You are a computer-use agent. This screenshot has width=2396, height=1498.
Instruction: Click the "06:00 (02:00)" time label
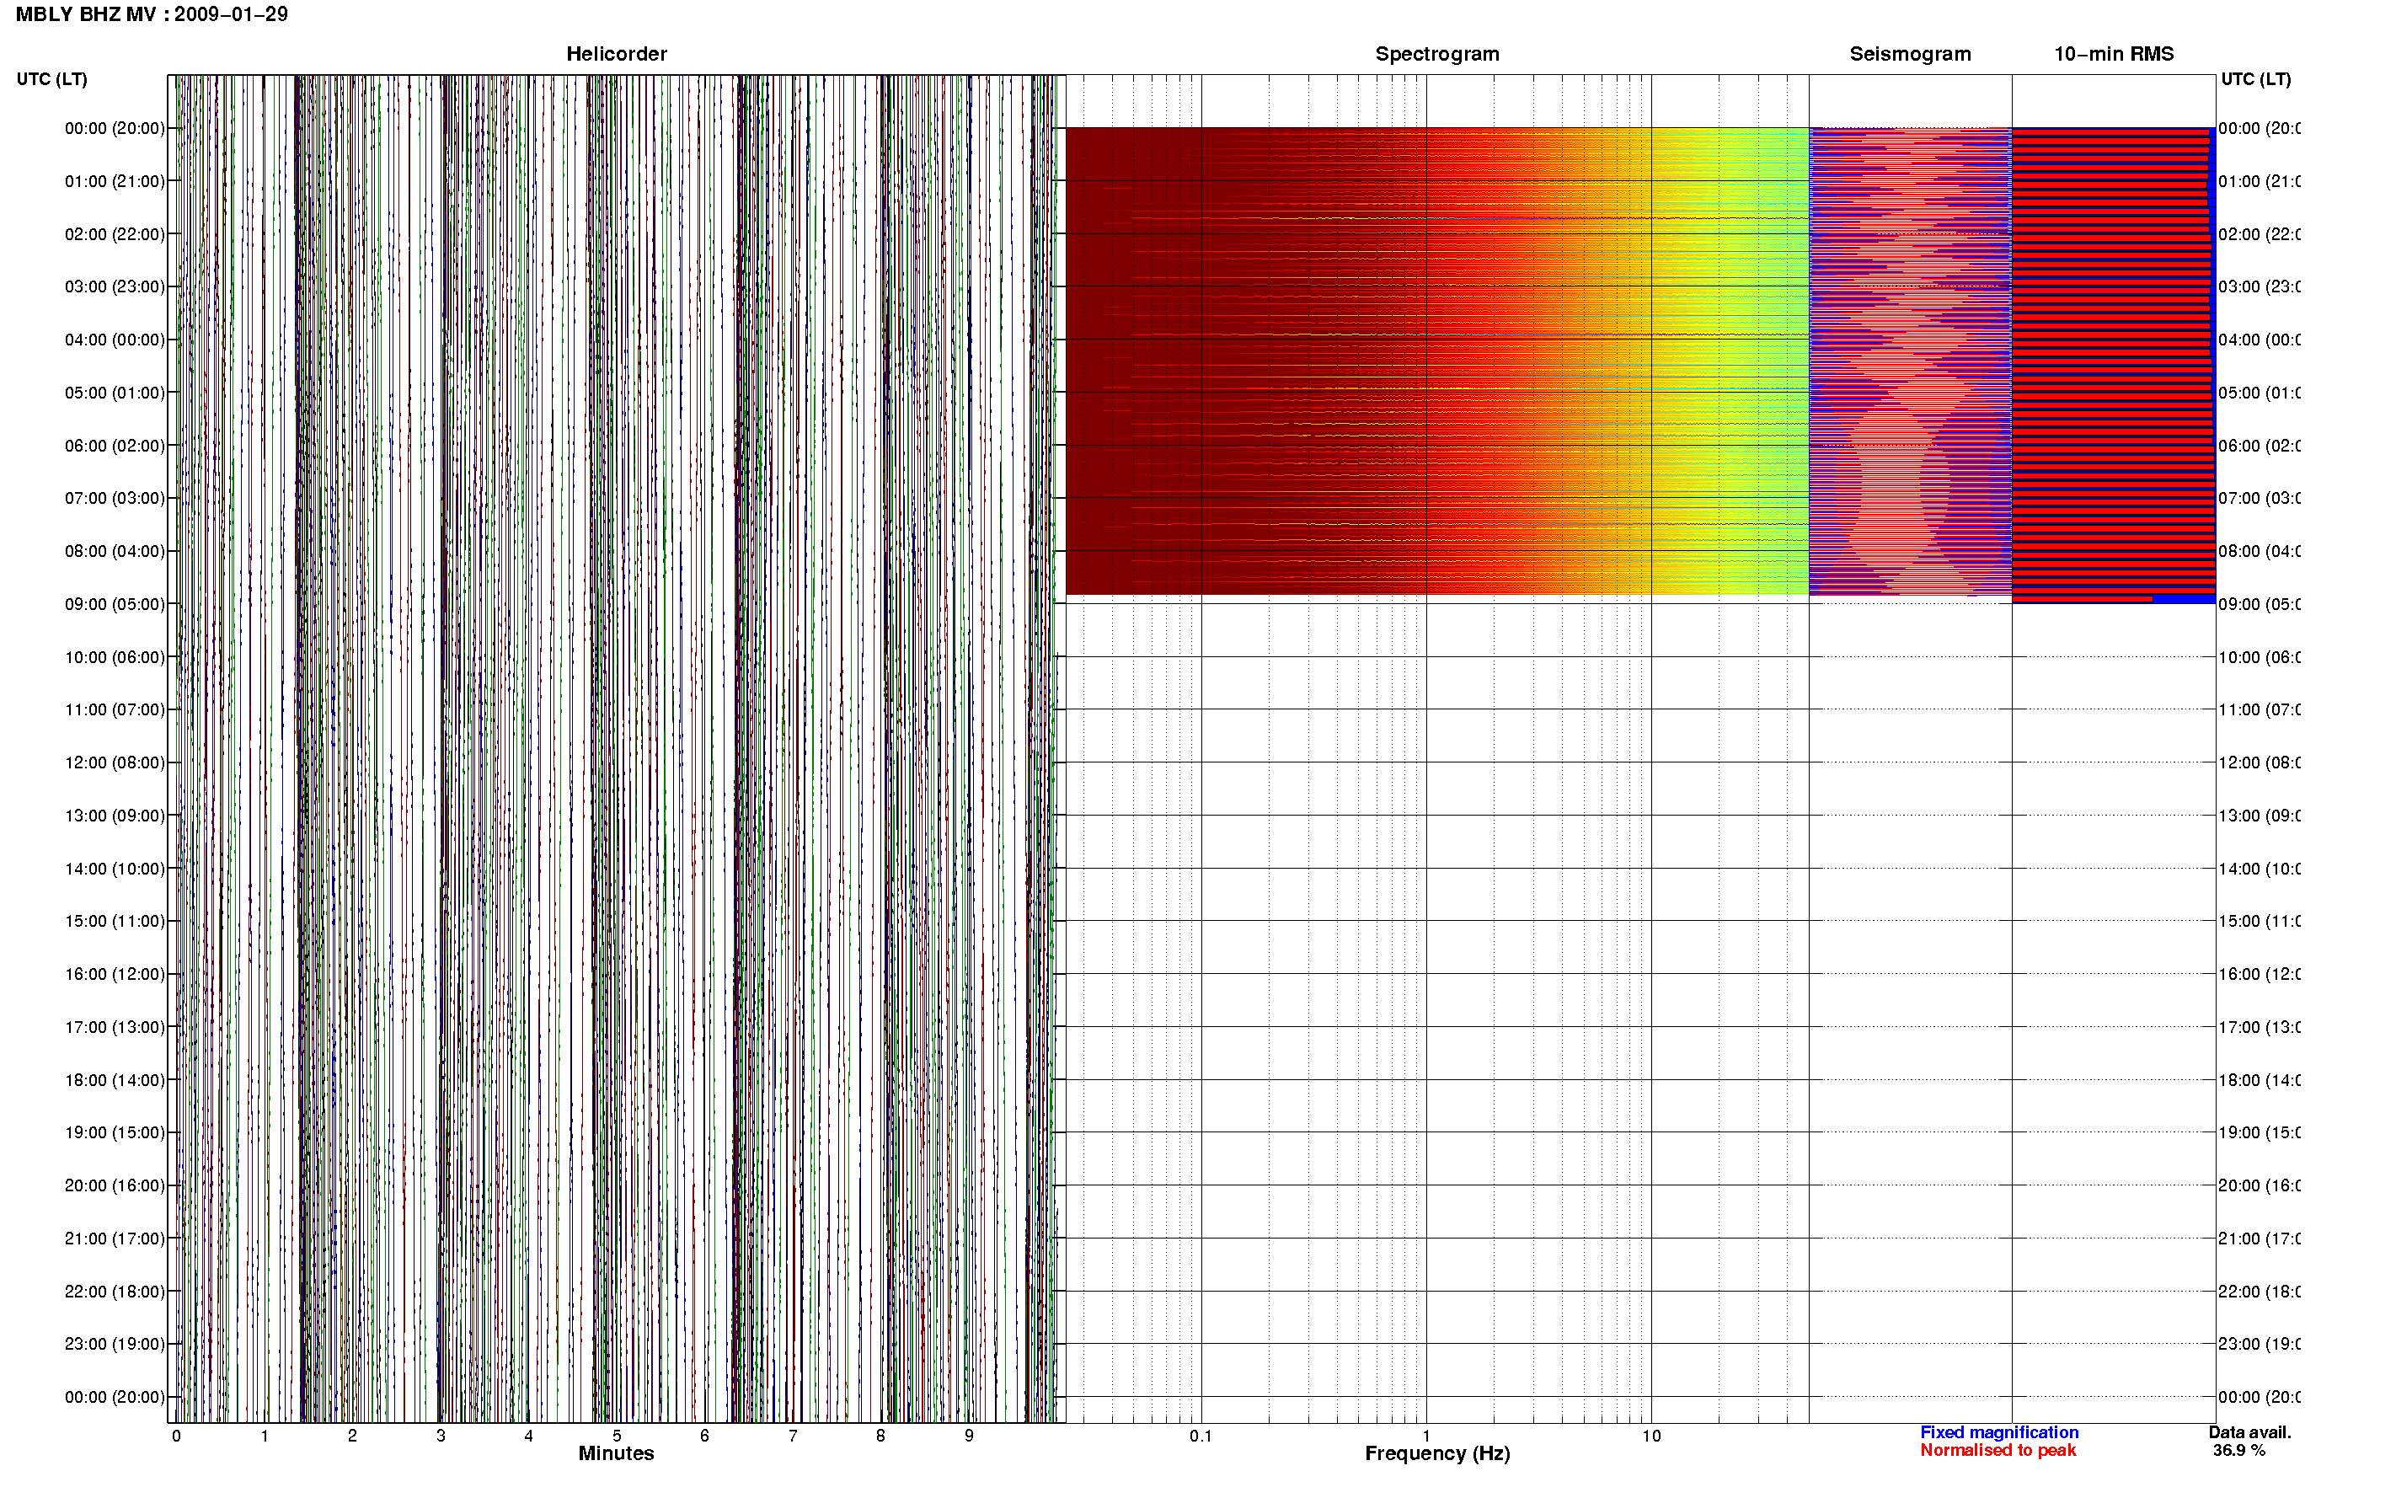click(115, 446)
